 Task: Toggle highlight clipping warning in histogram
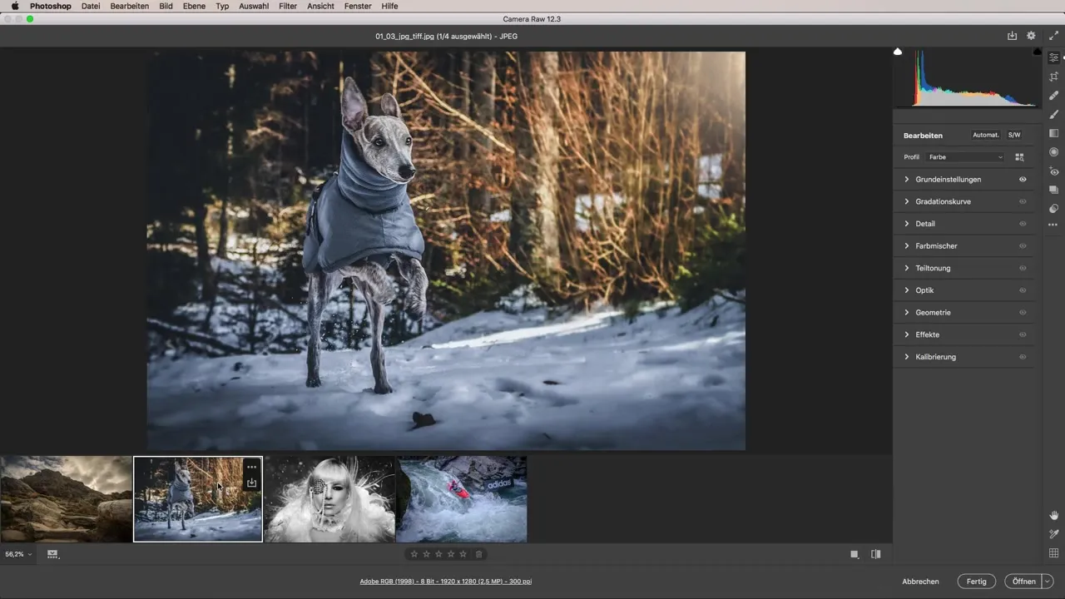[x=1037, y=52]
